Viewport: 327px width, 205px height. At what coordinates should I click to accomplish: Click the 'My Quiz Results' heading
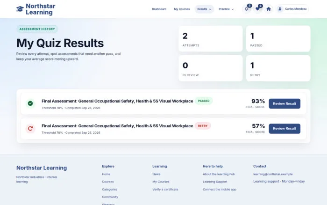coord(60,43)
